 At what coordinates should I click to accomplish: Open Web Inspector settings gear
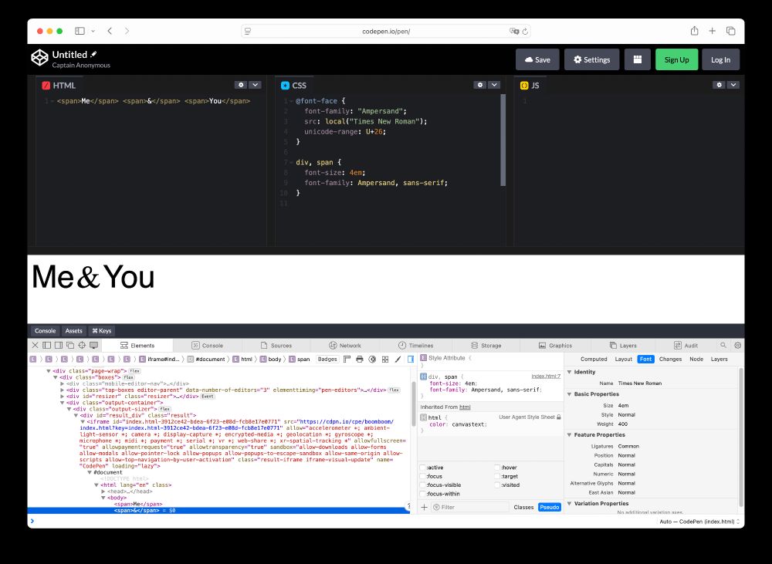click(737, 345)
